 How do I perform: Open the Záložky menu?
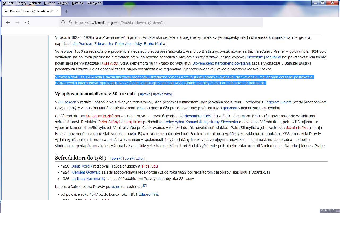pyautogui.click(x=63, y=3)
